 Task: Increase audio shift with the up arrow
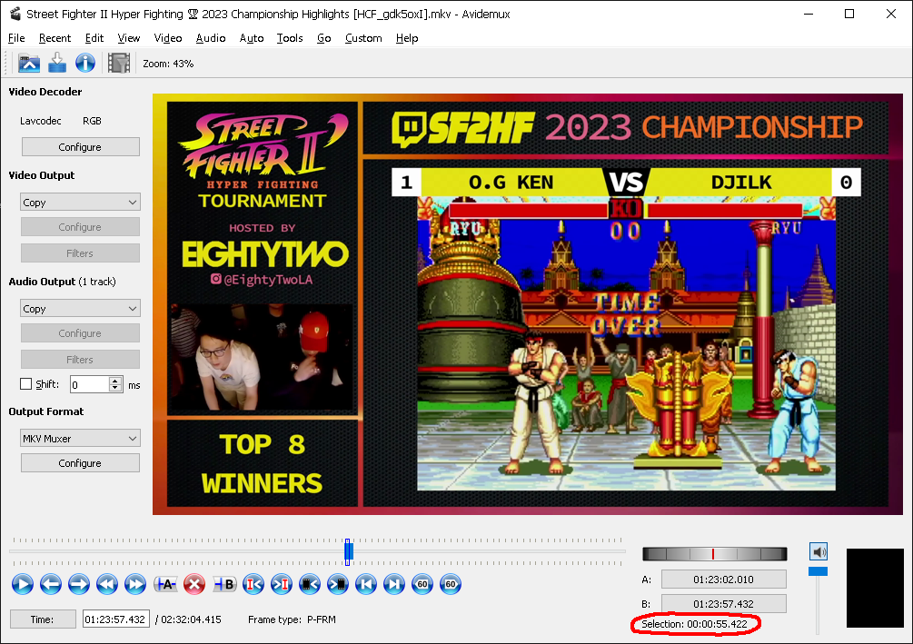[115, 381]
